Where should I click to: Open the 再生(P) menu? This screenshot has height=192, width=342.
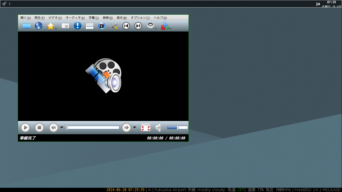point(40,18)
